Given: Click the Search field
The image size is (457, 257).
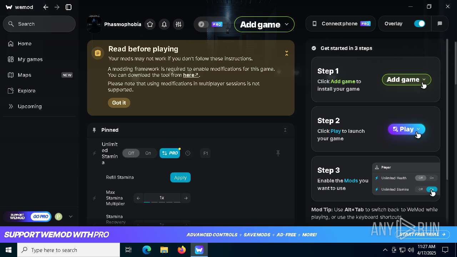Looking at the screenshot, I should [x=39, y=24].
